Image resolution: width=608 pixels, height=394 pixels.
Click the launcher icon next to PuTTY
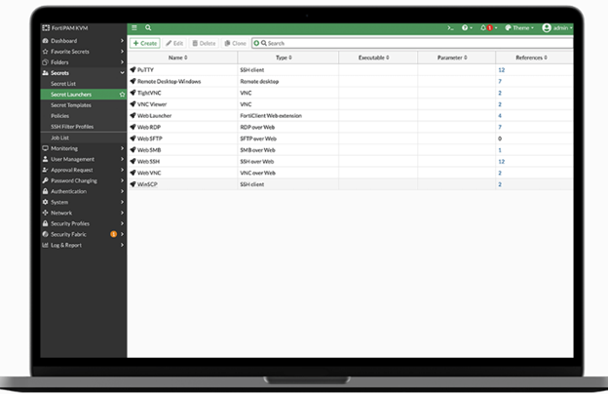(x=133, y=70)
